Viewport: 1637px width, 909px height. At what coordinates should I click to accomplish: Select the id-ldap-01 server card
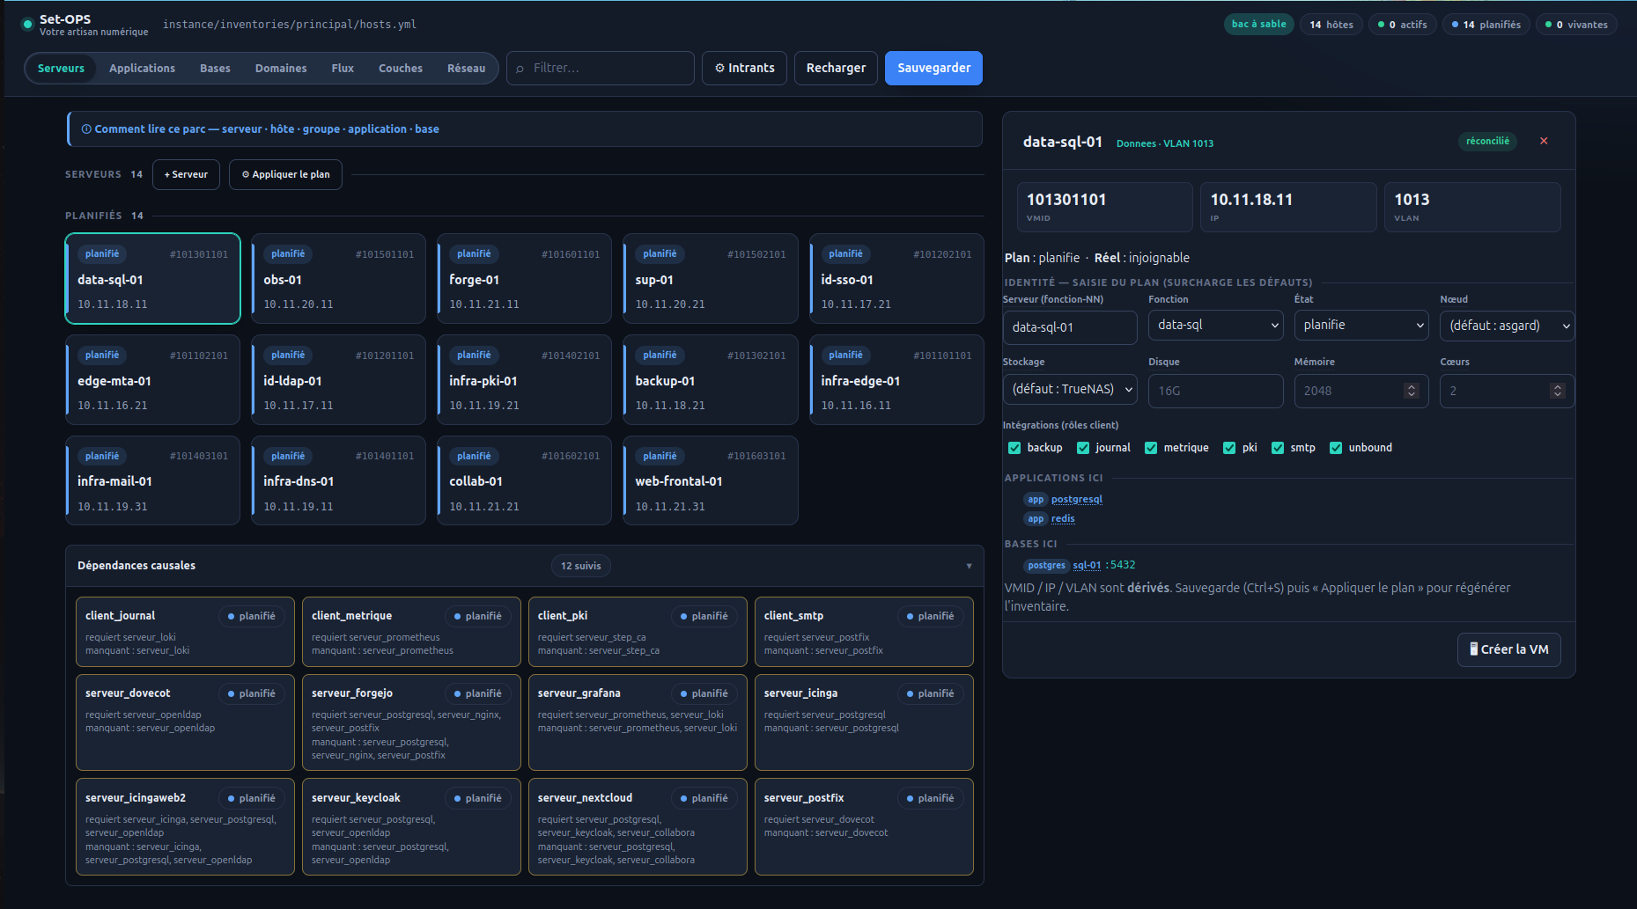pyautogui.click(x=338, y=379)
